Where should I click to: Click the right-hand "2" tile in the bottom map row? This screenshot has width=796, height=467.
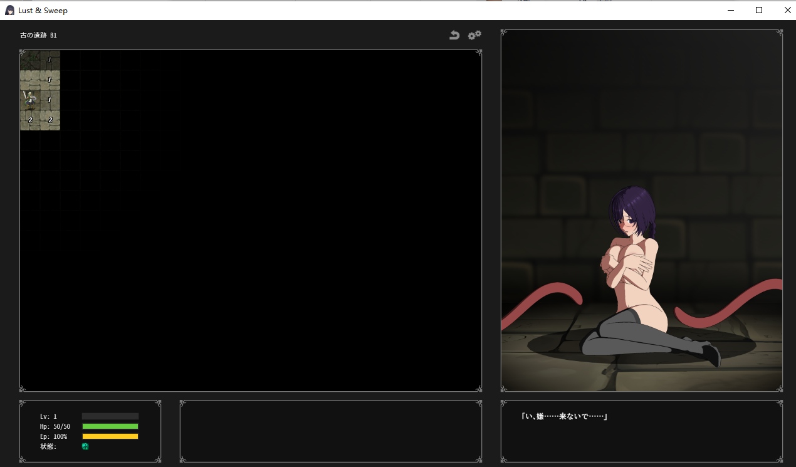click(x=50, y=120)
